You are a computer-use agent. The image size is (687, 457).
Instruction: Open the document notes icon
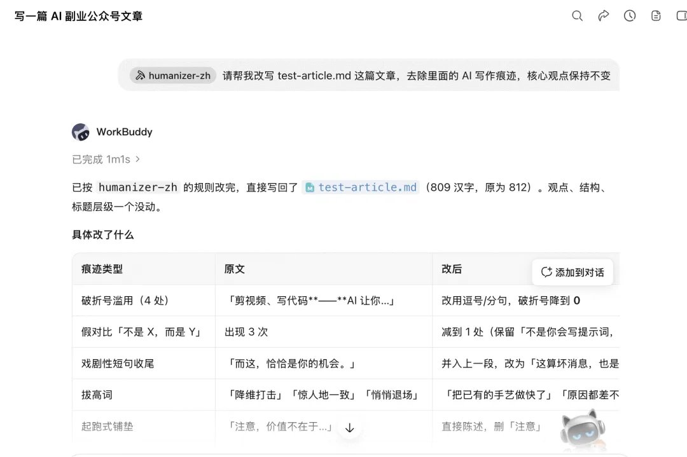pos(656,16)
